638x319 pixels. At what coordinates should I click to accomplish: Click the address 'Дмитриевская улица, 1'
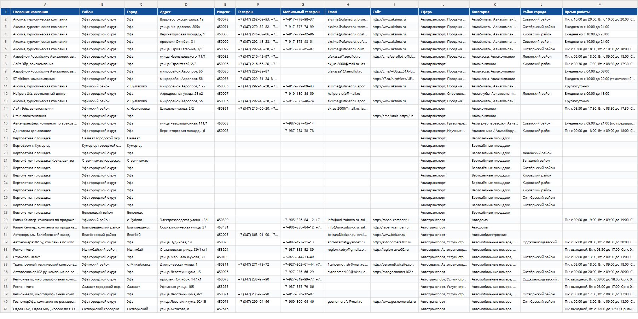click(x=186, y=265)
